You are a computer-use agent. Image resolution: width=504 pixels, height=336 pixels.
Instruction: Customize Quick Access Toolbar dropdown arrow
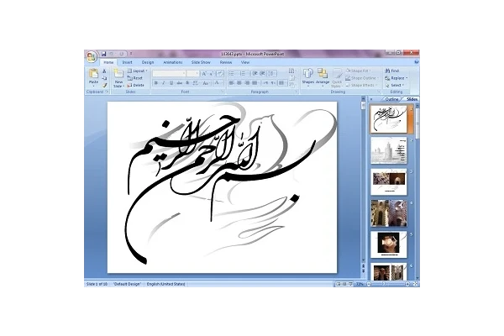(131, 54)
